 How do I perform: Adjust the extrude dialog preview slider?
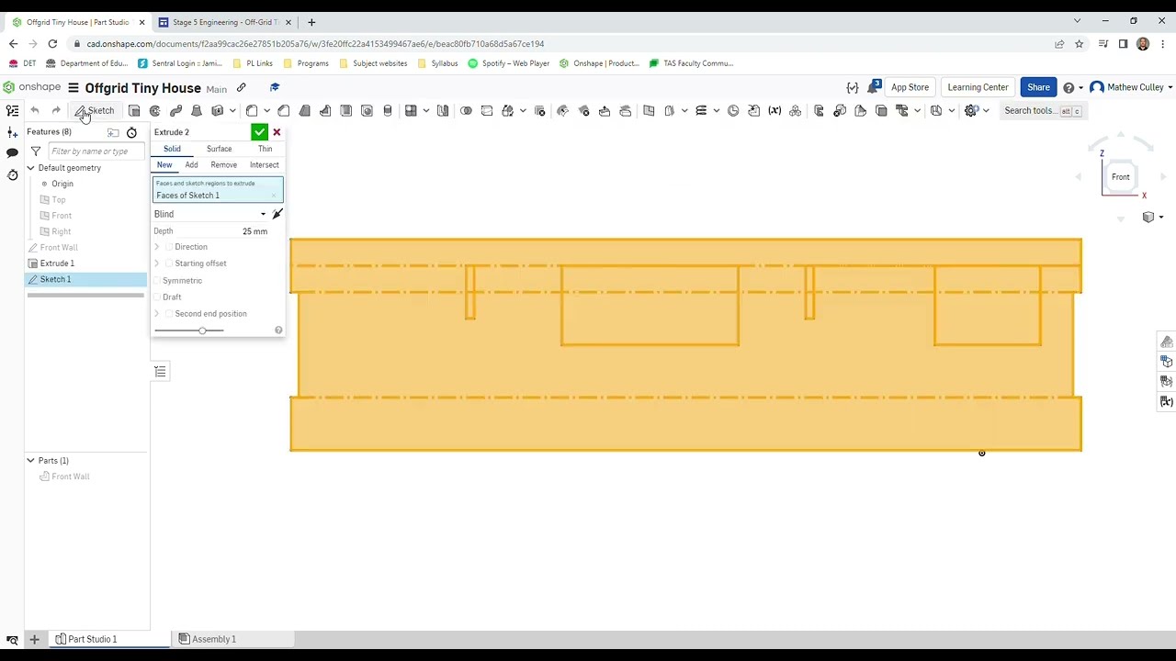[202, 330]
